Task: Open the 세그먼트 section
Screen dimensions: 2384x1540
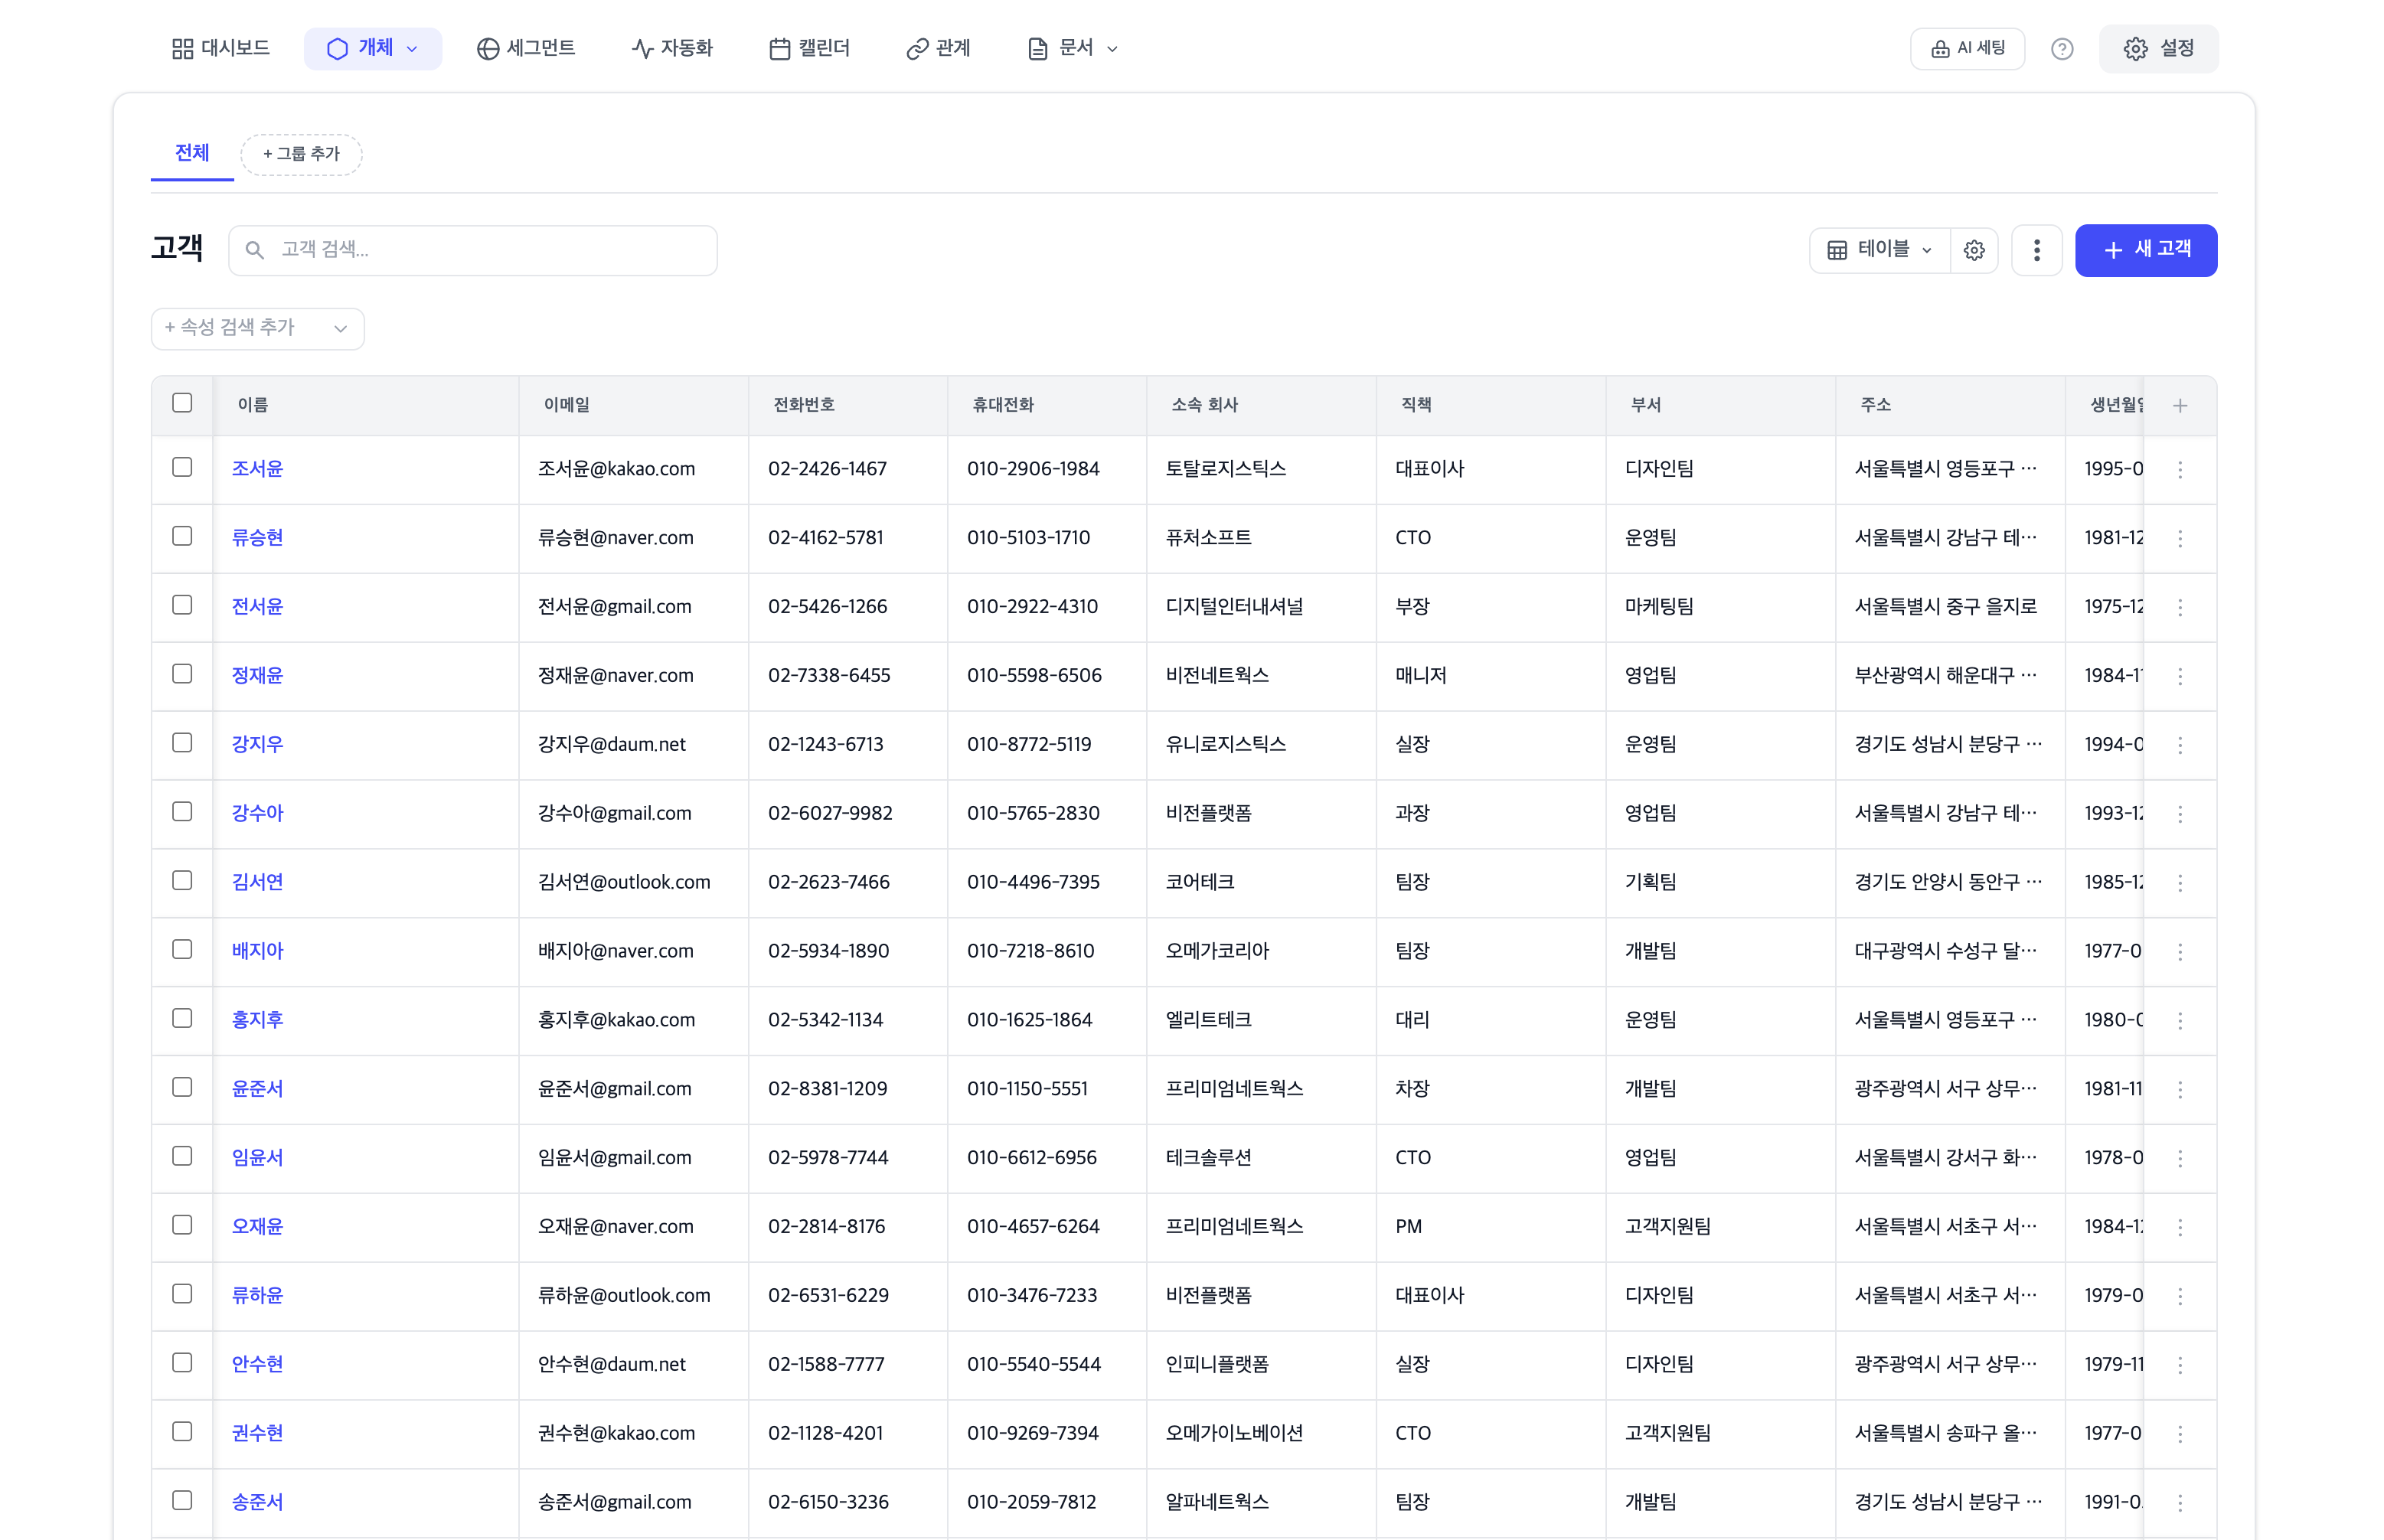Action: click(527, 48)
